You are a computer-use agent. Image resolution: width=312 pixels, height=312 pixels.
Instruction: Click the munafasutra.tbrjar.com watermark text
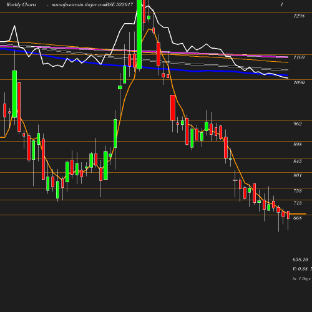[x=79, y=5]
